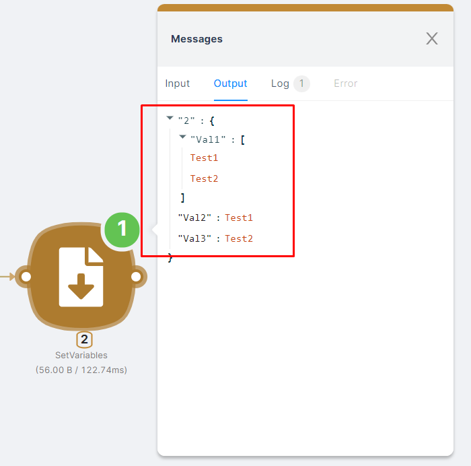Click the SetVariables node name label
This screenshot has height=466, width=471.
(x=81, y=355)
